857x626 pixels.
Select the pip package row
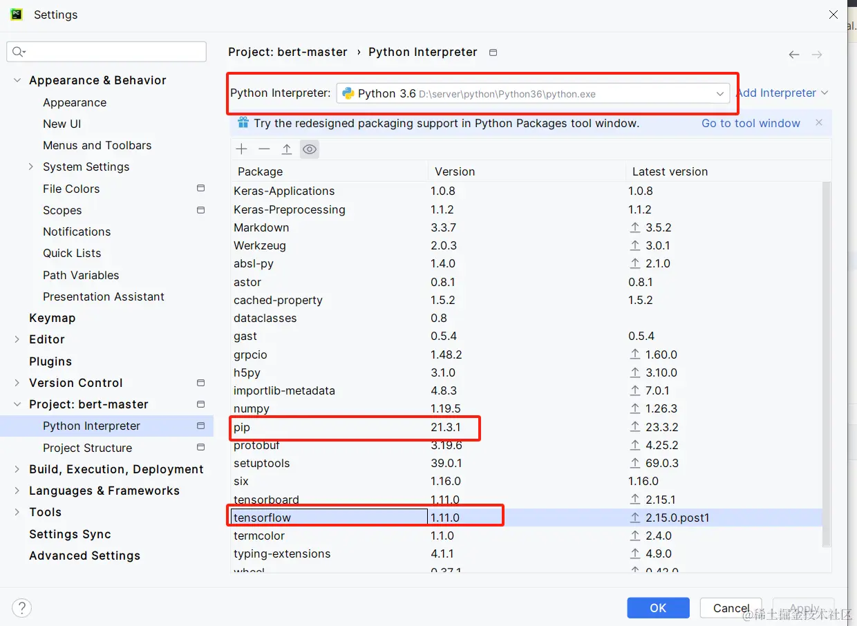coord(527,427)
